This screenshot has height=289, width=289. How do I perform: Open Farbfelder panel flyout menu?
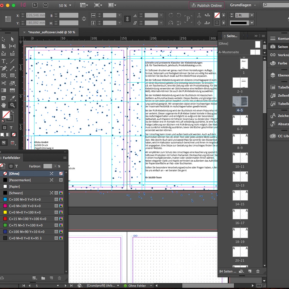[x=65, y=158]
